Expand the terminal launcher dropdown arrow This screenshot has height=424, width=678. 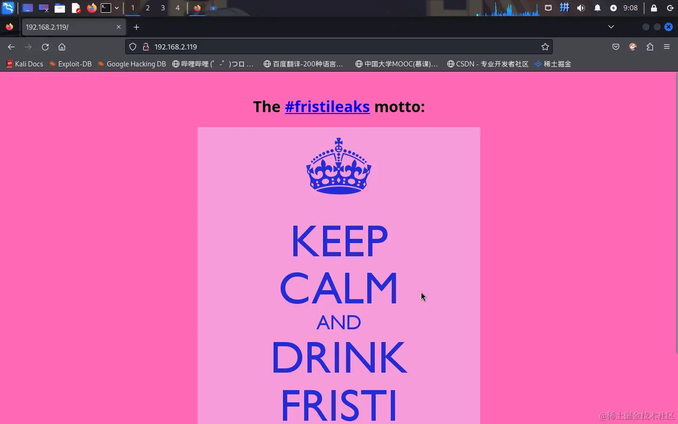coord(117,8)
